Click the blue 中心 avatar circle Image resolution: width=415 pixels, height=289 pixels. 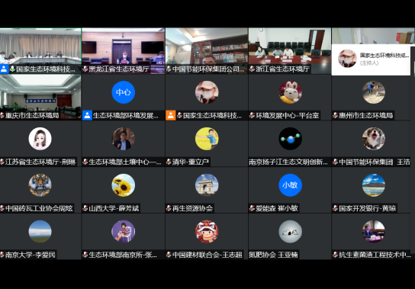[124, 92]
